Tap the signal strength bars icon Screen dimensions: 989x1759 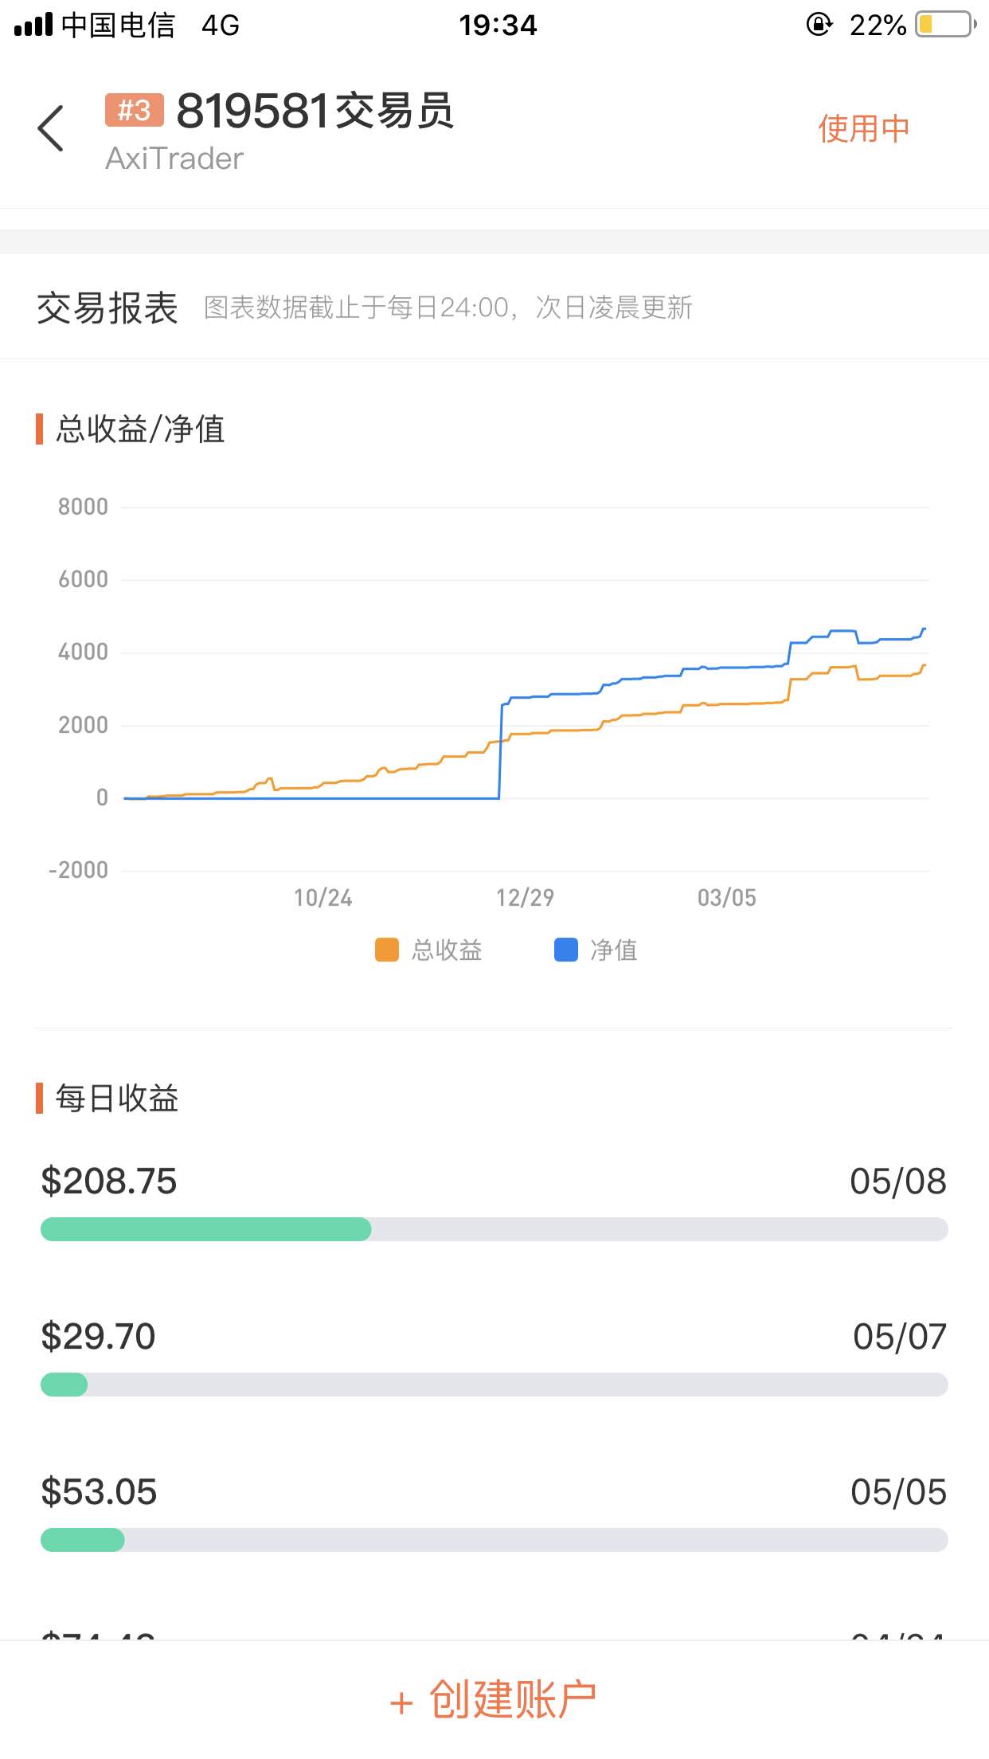[x=33, y=25]
